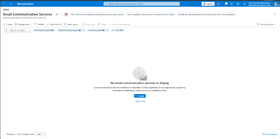280x139 pixels.
Task: Expand the Display count auto dropdown
Action: (41, 134)
